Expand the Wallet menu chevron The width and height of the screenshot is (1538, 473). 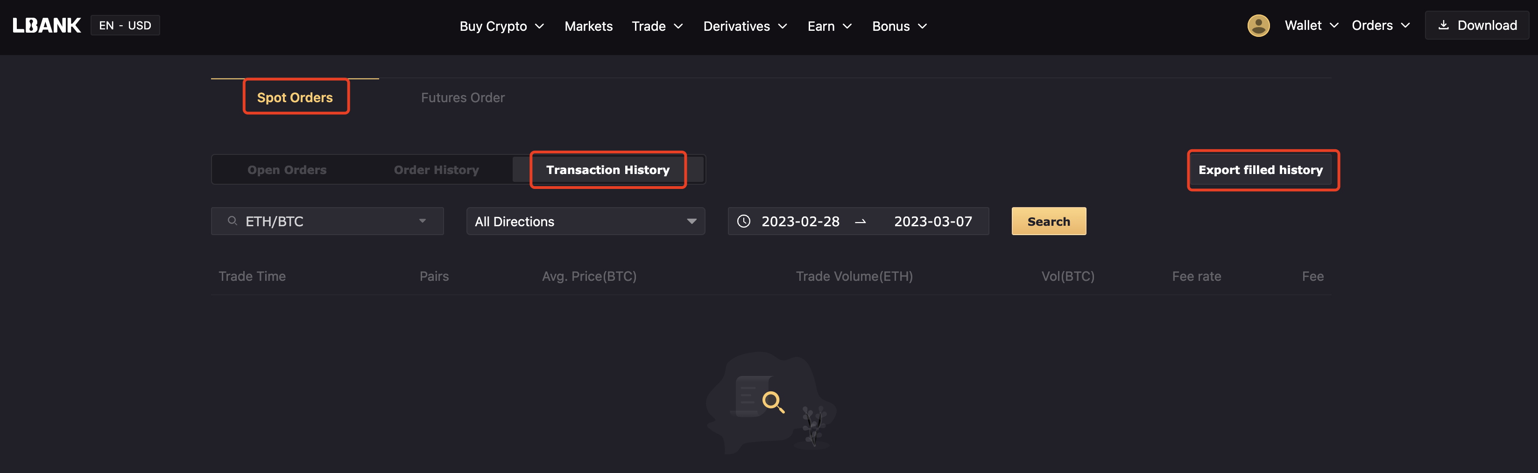(x=1334, y=26)
